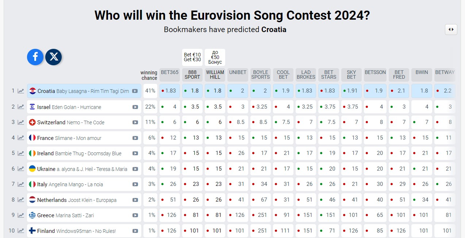
Task: Open Netherlands' odds history chart icon
Action: [21, 200]
